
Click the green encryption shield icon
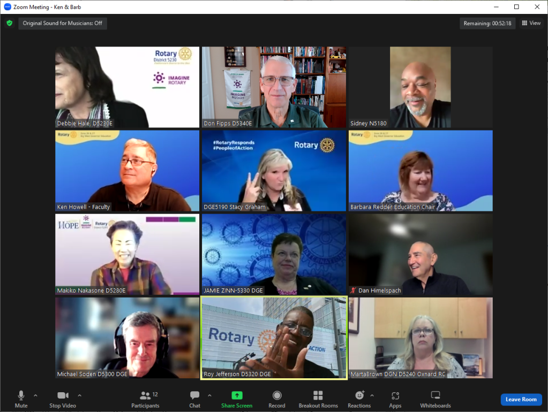pos(10,24)
